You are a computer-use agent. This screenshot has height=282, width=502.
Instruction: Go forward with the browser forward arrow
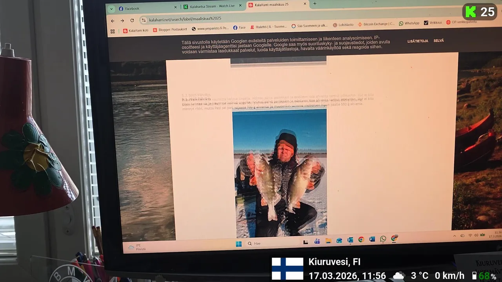(x=122, y=21)
